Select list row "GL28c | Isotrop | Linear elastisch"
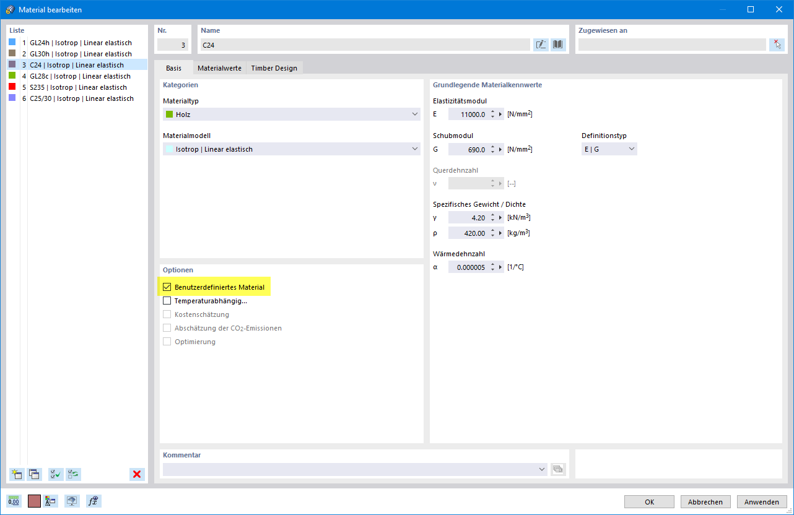The width and height of the screenshot is (794, 515). tap(77, 76)
